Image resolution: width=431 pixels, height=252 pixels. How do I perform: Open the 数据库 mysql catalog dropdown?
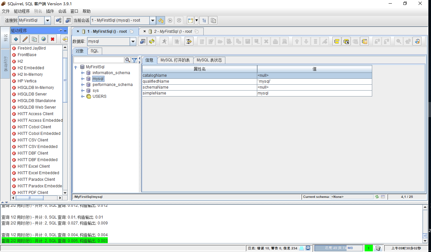click(x=133, y=41)
